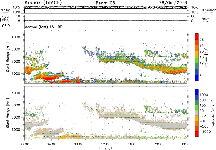Click the '08:00' time tick label
This screenshot has height=150, width=216.
[x=79, y=144]
